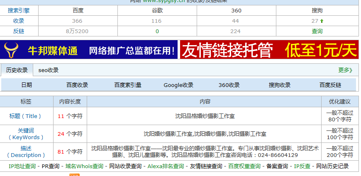Screen dimensions: 361x176
Task: Click the 内容长度 column header
Action: coord(70,101)
